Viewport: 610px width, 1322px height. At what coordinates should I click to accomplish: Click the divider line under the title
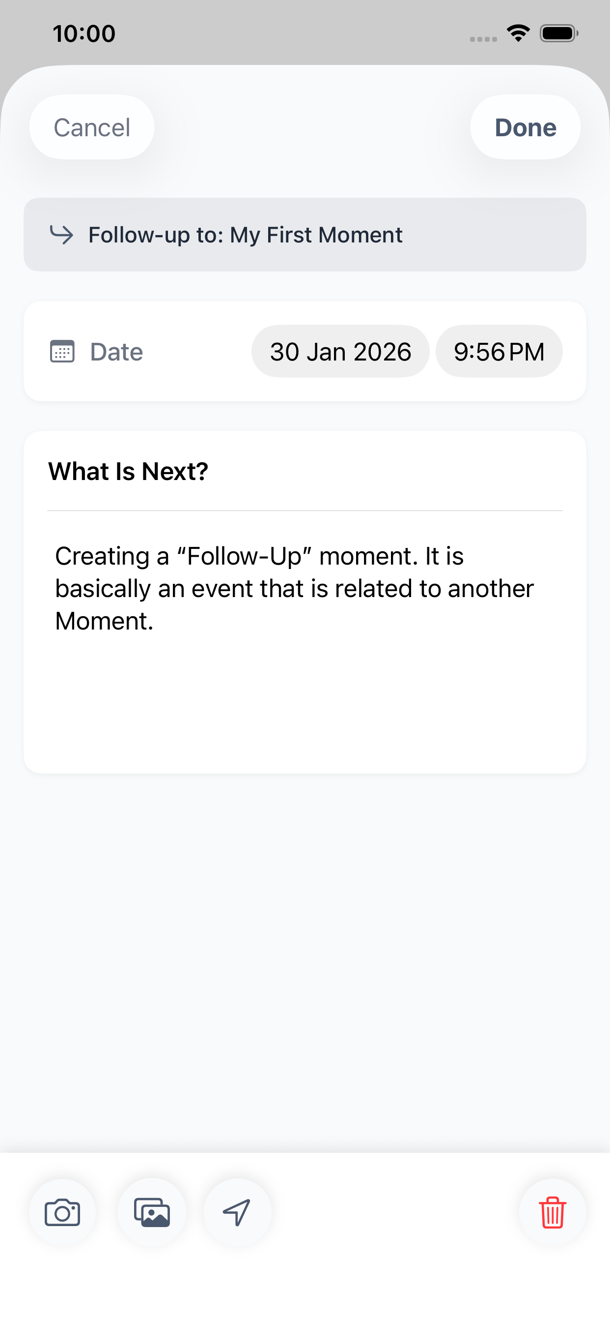(305, 511)
